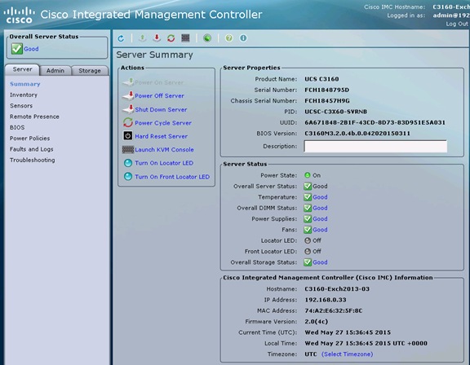Click the BIOS version C3160M3.2.0.4b.0.042020150311
The width and height of the screenshot is (470, 365).
tap(357, 133)
